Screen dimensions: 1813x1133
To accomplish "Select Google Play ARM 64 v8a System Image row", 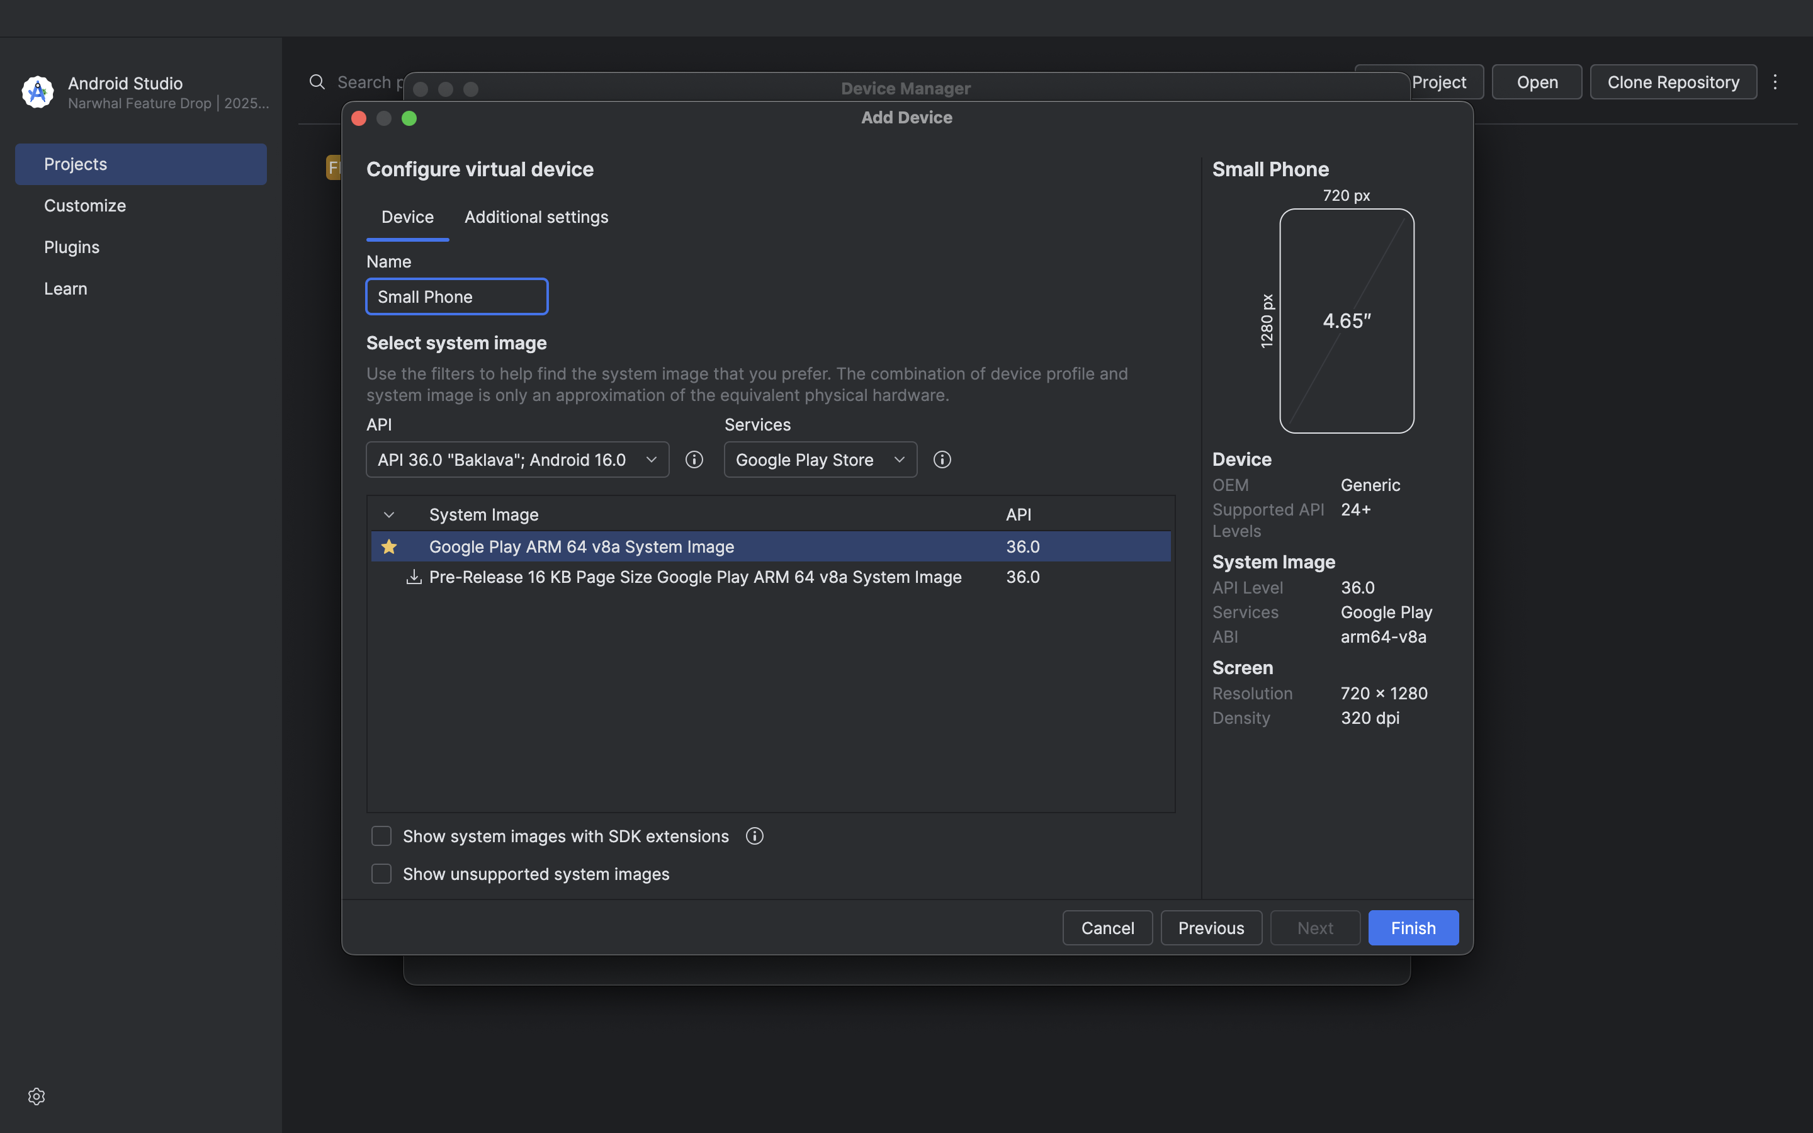I will pyautogui.click(x=771, y=546).
